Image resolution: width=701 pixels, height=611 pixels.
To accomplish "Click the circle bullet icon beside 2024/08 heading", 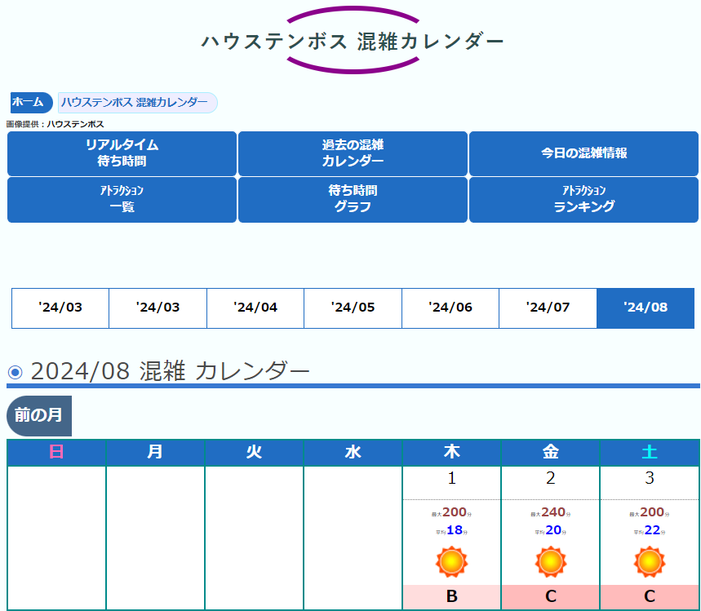I will [x=15, y=372].
